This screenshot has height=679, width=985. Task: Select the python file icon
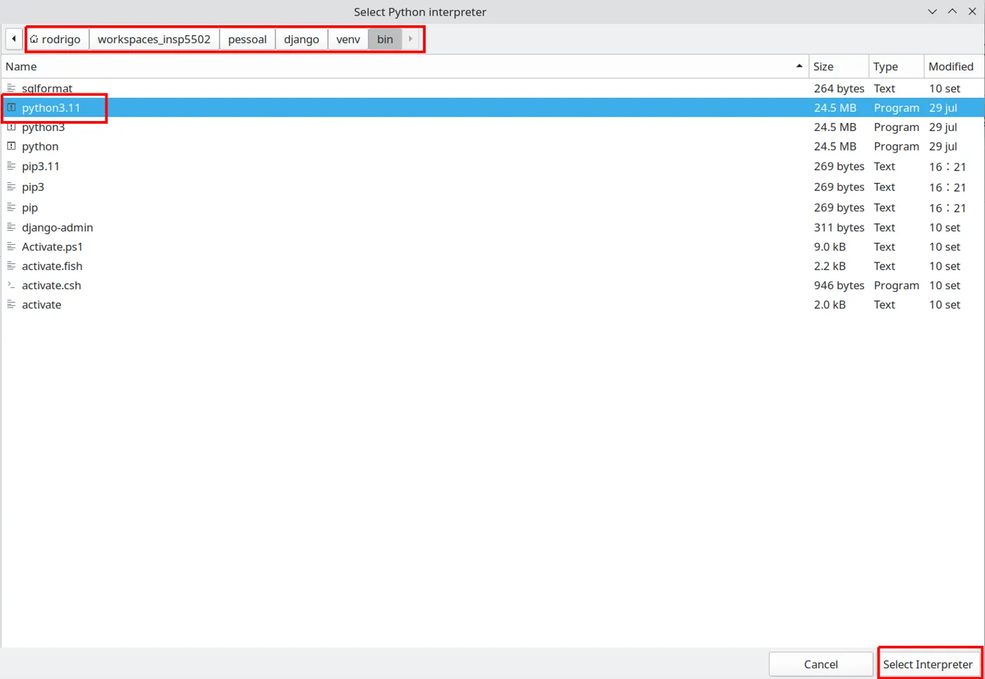[11, 146]
